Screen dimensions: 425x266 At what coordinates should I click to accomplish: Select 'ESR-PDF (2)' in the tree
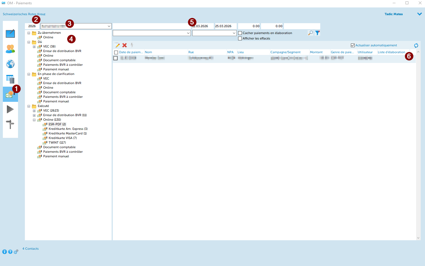57,124
